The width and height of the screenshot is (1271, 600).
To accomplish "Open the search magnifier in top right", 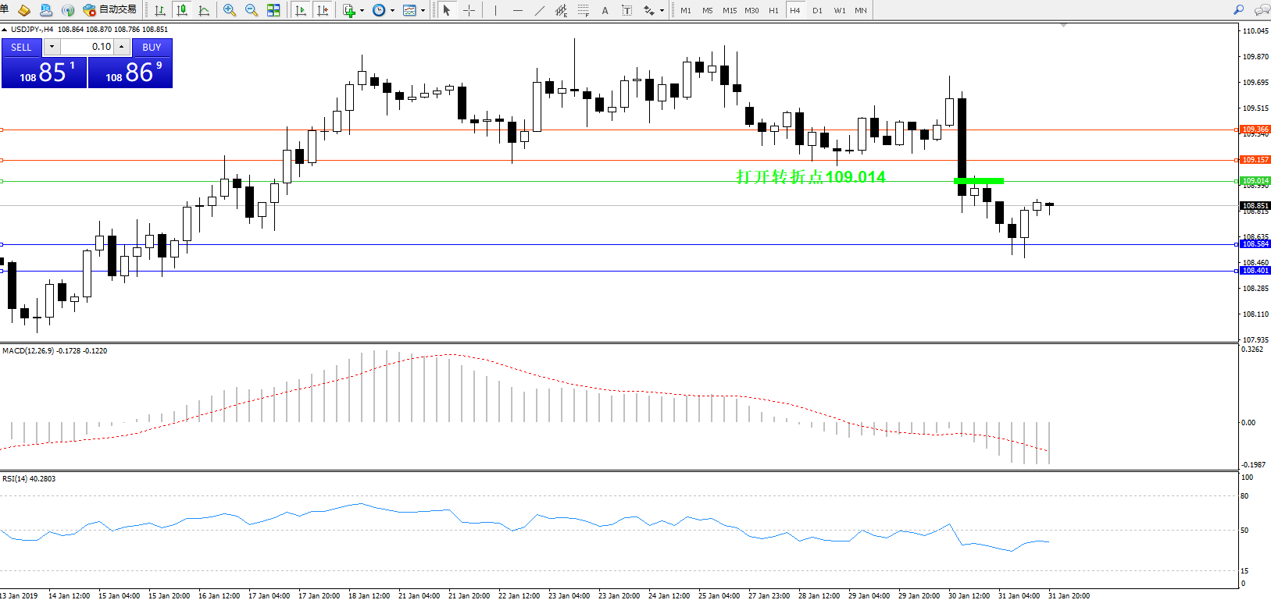I will [1238, 10].
